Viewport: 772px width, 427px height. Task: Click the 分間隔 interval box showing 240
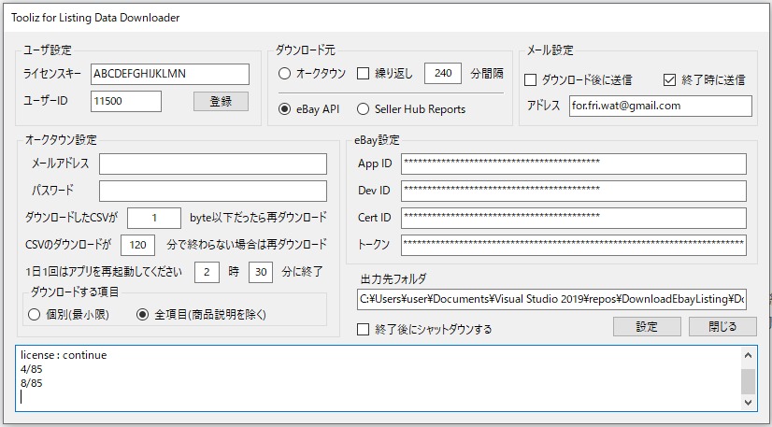(x=443, y=74)
